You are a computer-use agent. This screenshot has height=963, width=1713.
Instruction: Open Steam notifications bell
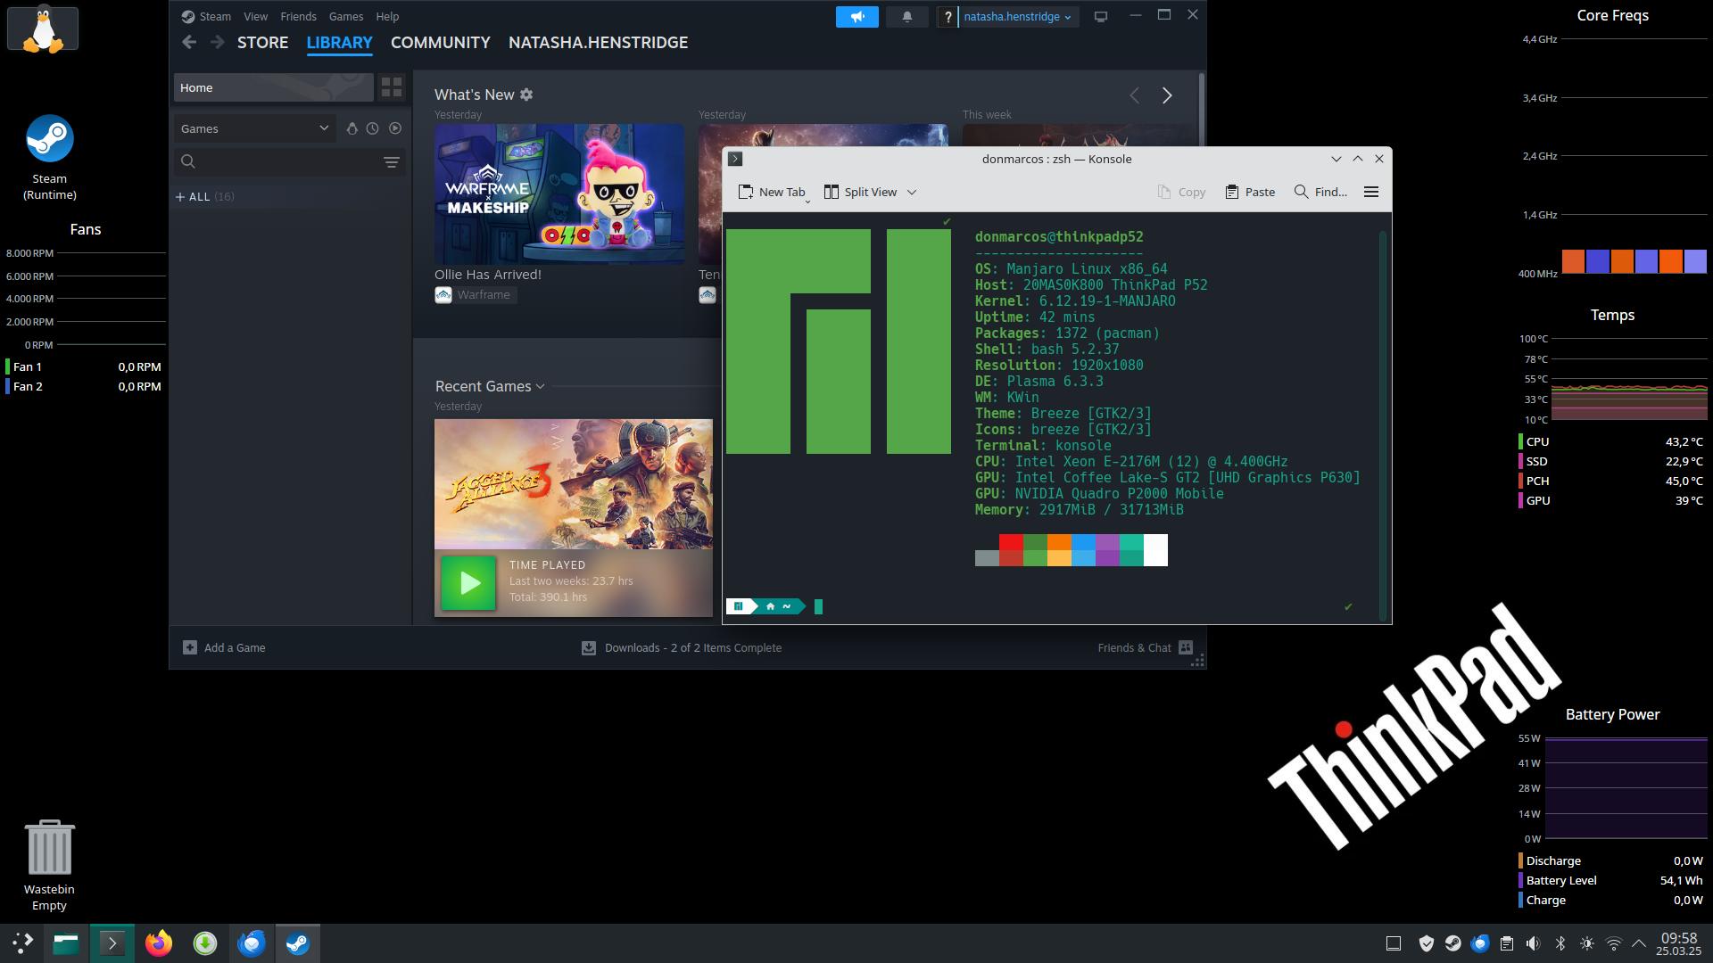pos(906,17)
